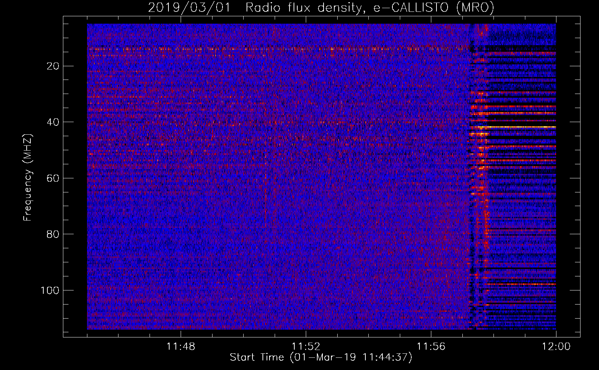
Task: Click the 100 frequency tick label
Action: click(x=50, y=290)
